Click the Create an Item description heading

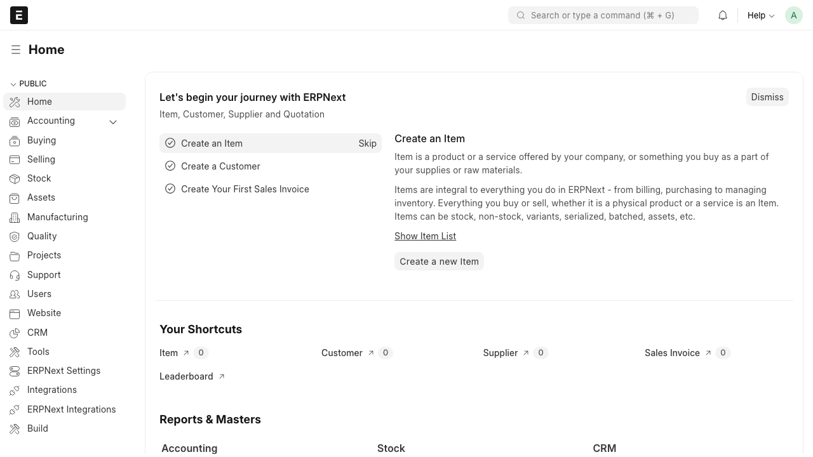[430, 138]
